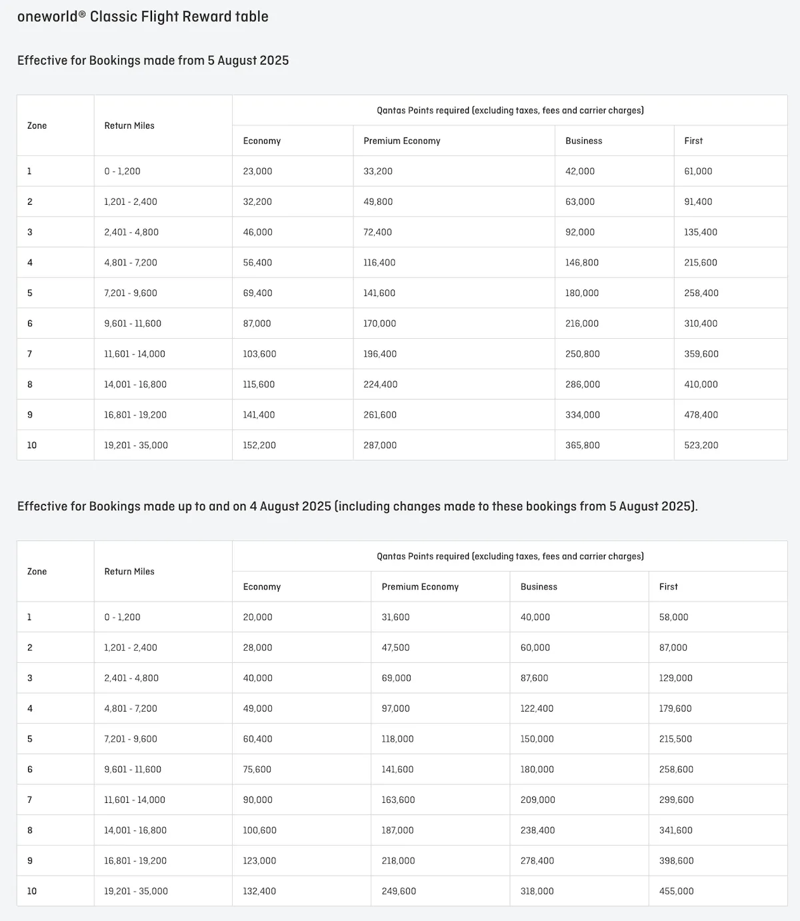This screenshot has width=800, height=921.
Task: Click the 334,000 Business value for Zone 9
Action: click(583, 415)
